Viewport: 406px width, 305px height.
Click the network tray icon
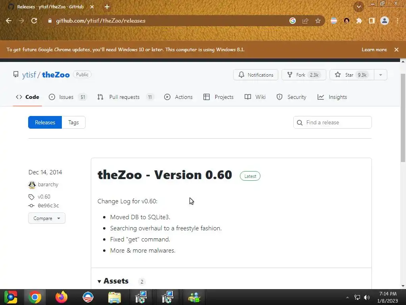pos(357,297)
